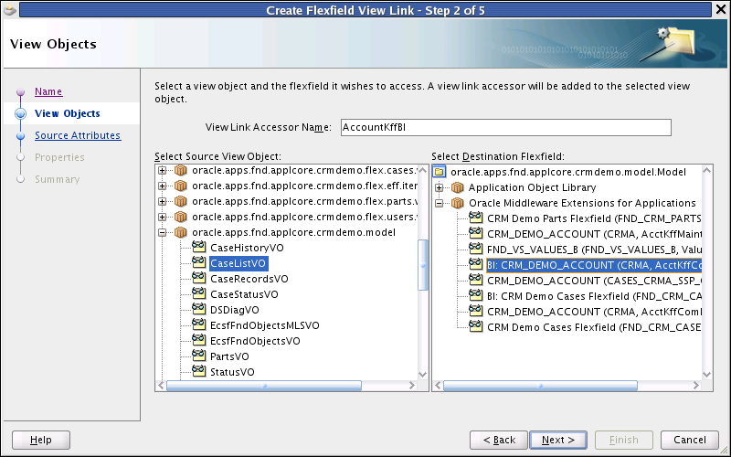Click the CaseListVO view object icon
The width and height of the screenshot is (731, 457).
pos(198,262)
